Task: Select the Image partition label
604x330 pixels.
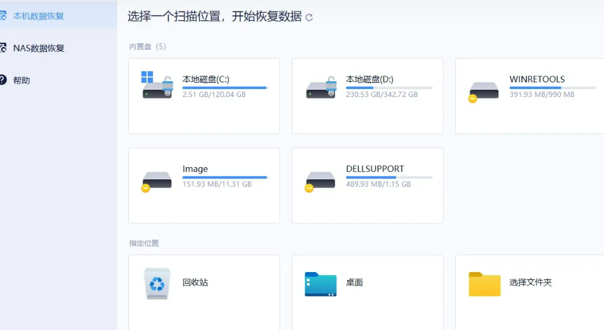Action: 195,169
